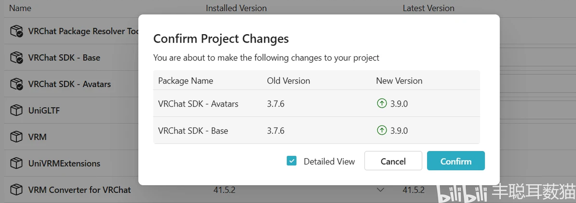Image resolution: width=576 pixels, height=203 pixels.
Task: Click the VRM package box icon
Action: [x=16, y=137]
